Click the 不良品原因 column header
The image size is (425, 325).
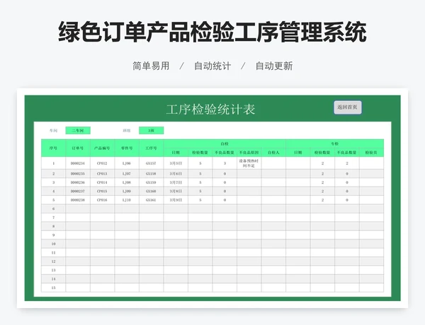coord(249,153)
